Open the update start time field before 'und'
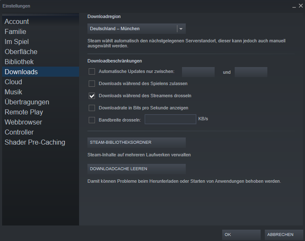The image size is (305, 241). 198,72
